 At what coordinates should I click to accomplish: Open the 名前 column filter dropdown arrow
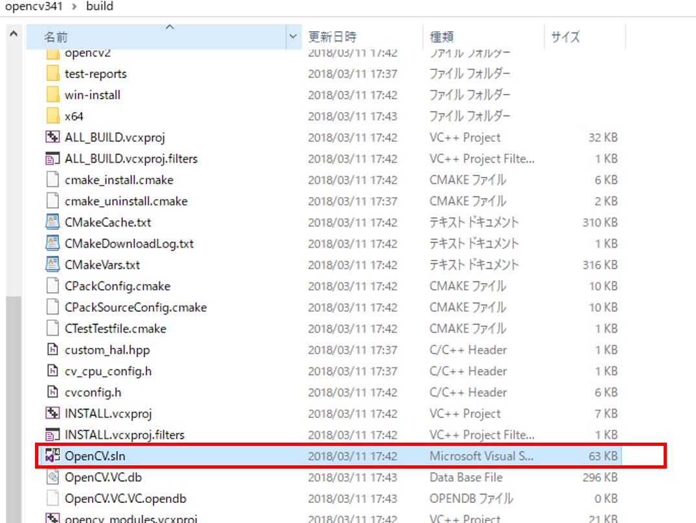click(x=294, y=37)
